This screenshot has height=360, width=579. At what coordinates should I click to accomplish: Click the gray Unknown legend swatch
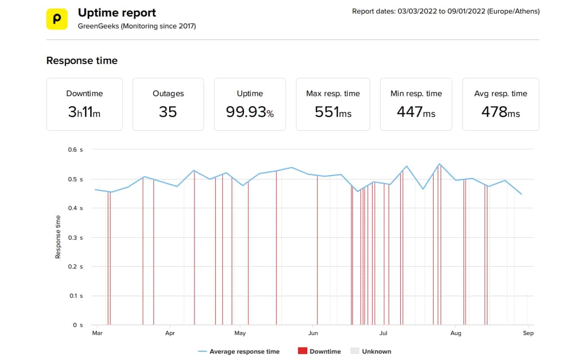pyautogui.click(x=354, y=351)
